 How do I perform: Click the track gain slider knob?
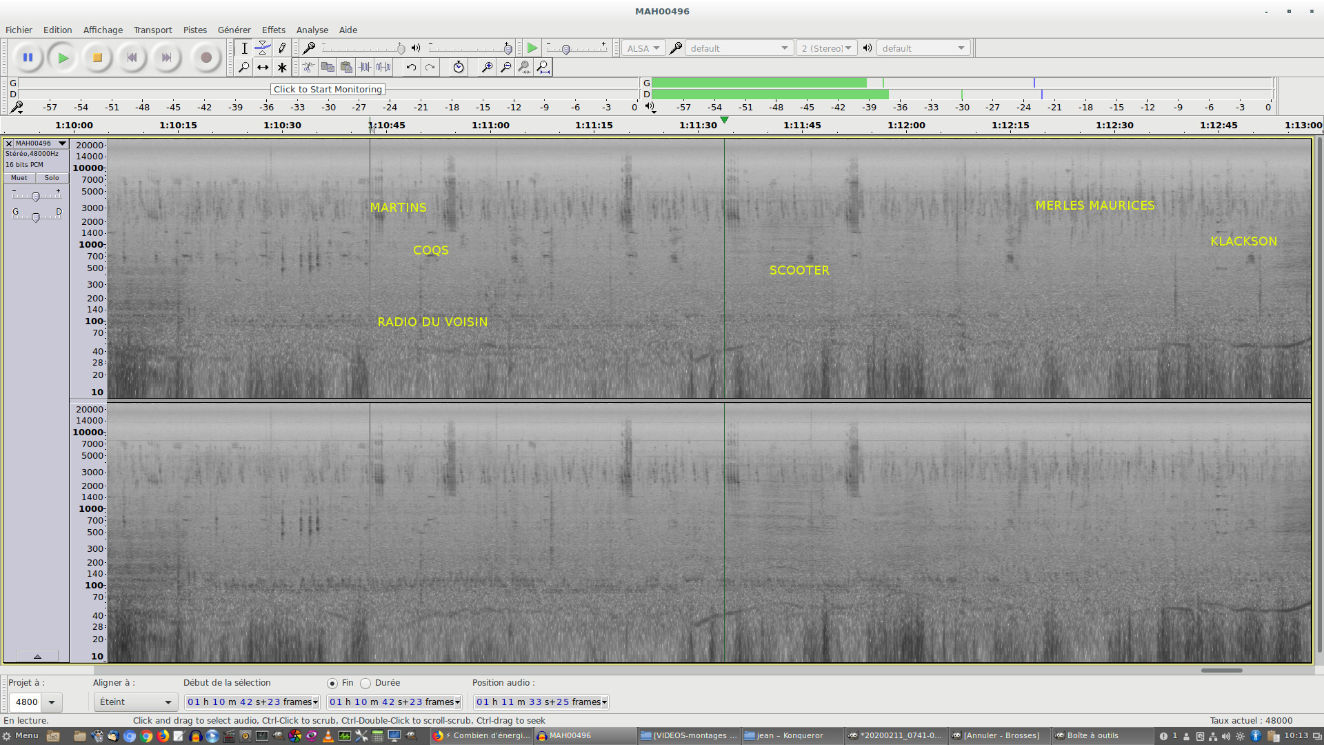tap(36, 197)
